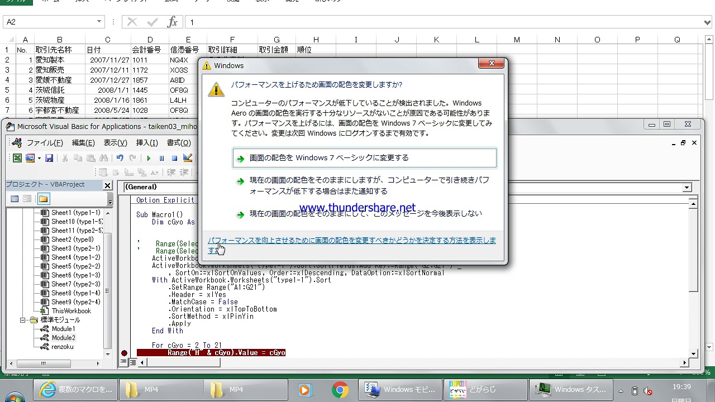715x402 pixels.
Task: Toggle Design Mode icon in toolbar
Action: tap(188, 158)
